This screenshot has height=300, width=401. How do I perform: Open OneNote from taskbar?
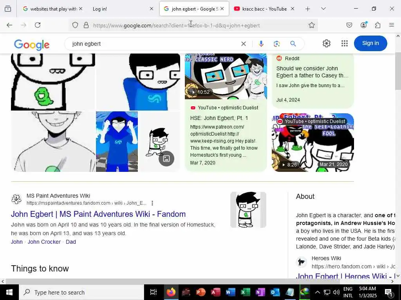260,292
